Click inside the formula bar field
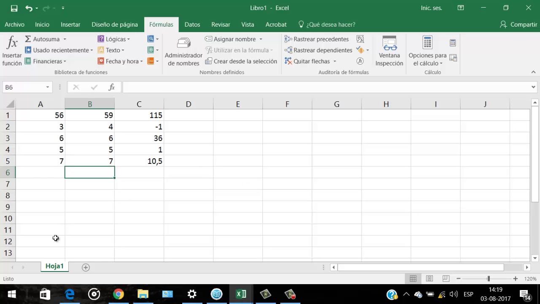The width and height of the screenshot is (540, 304). pyautogui.click(x=326, y=87)
